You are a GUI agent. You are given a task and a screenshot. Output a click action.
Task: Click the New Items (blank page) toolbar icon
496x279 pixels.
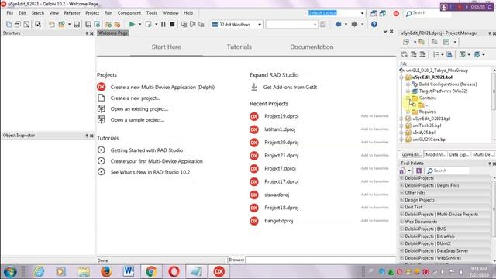(9, 24)
